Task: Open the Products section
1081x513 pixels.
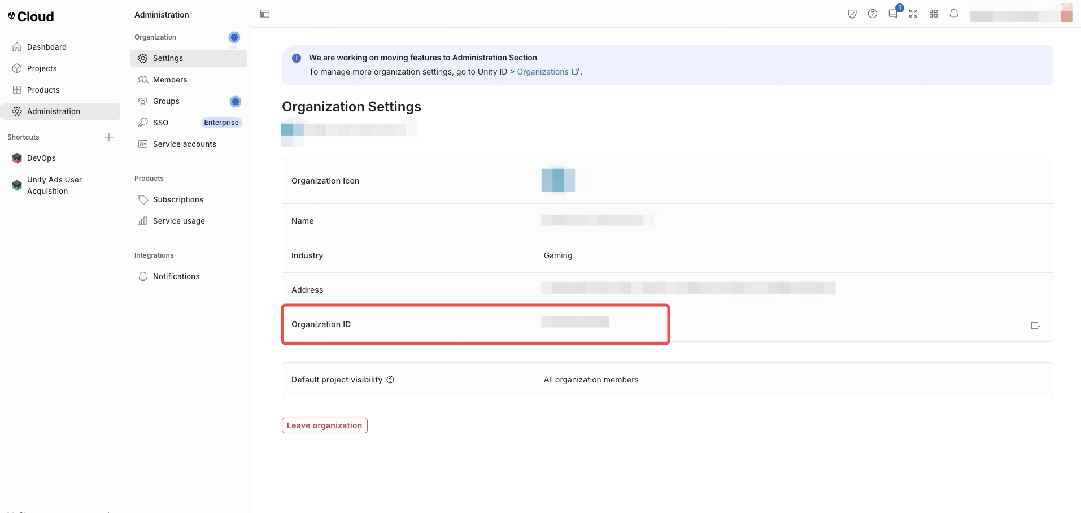Action: pyautogui.click(x=43, y=90)
